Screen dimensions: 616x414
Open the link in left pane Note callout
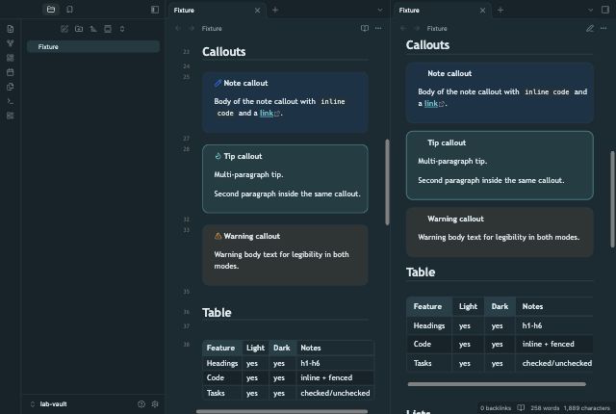(267, 113)
